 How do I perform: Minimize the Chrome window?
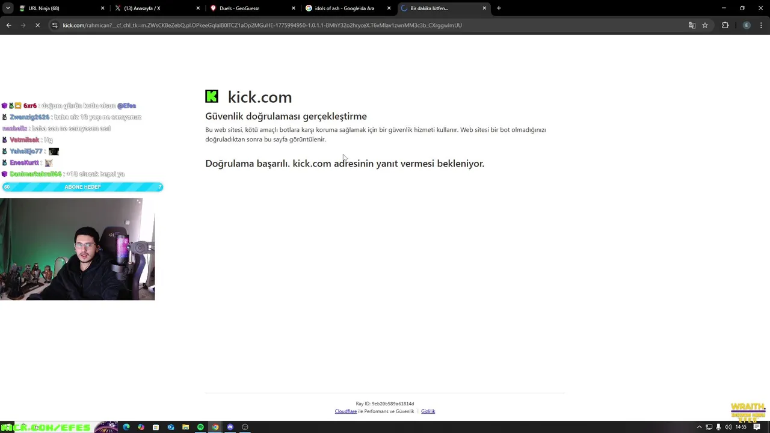tap(724, 8)
